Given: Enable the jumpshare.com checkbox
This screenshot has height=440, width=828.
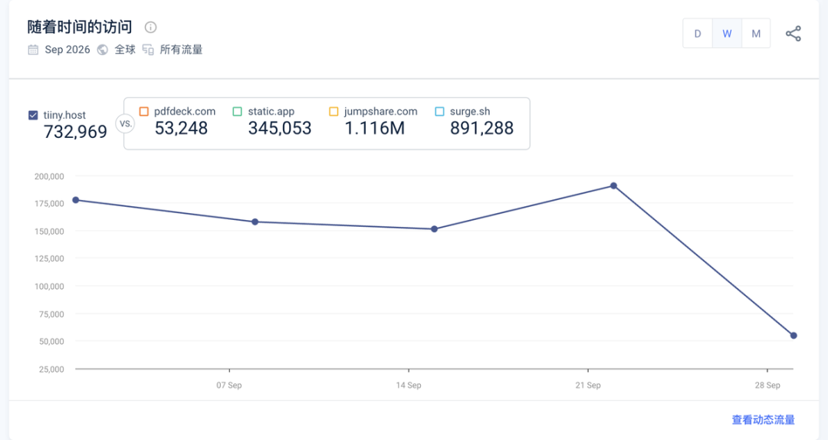Looking at the screenshot, I should pos(333,111).
